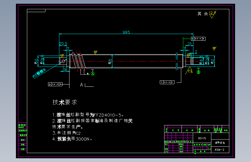Image resolution: width=251 pixels, height=162 pixels.
Task: Click the green datum A circle
Action: 93,74
